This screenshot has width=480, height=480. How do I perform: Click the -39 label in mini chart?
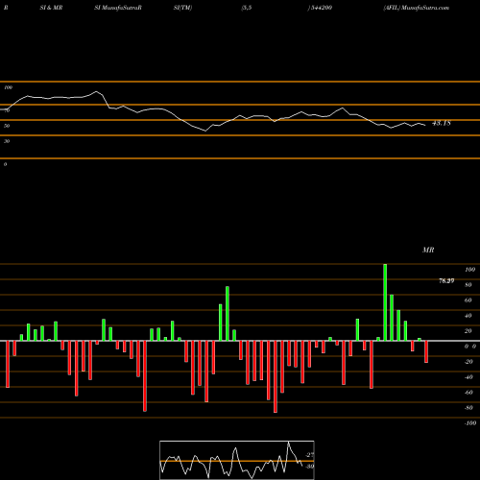pyautogui.click(x=309, y=467)
